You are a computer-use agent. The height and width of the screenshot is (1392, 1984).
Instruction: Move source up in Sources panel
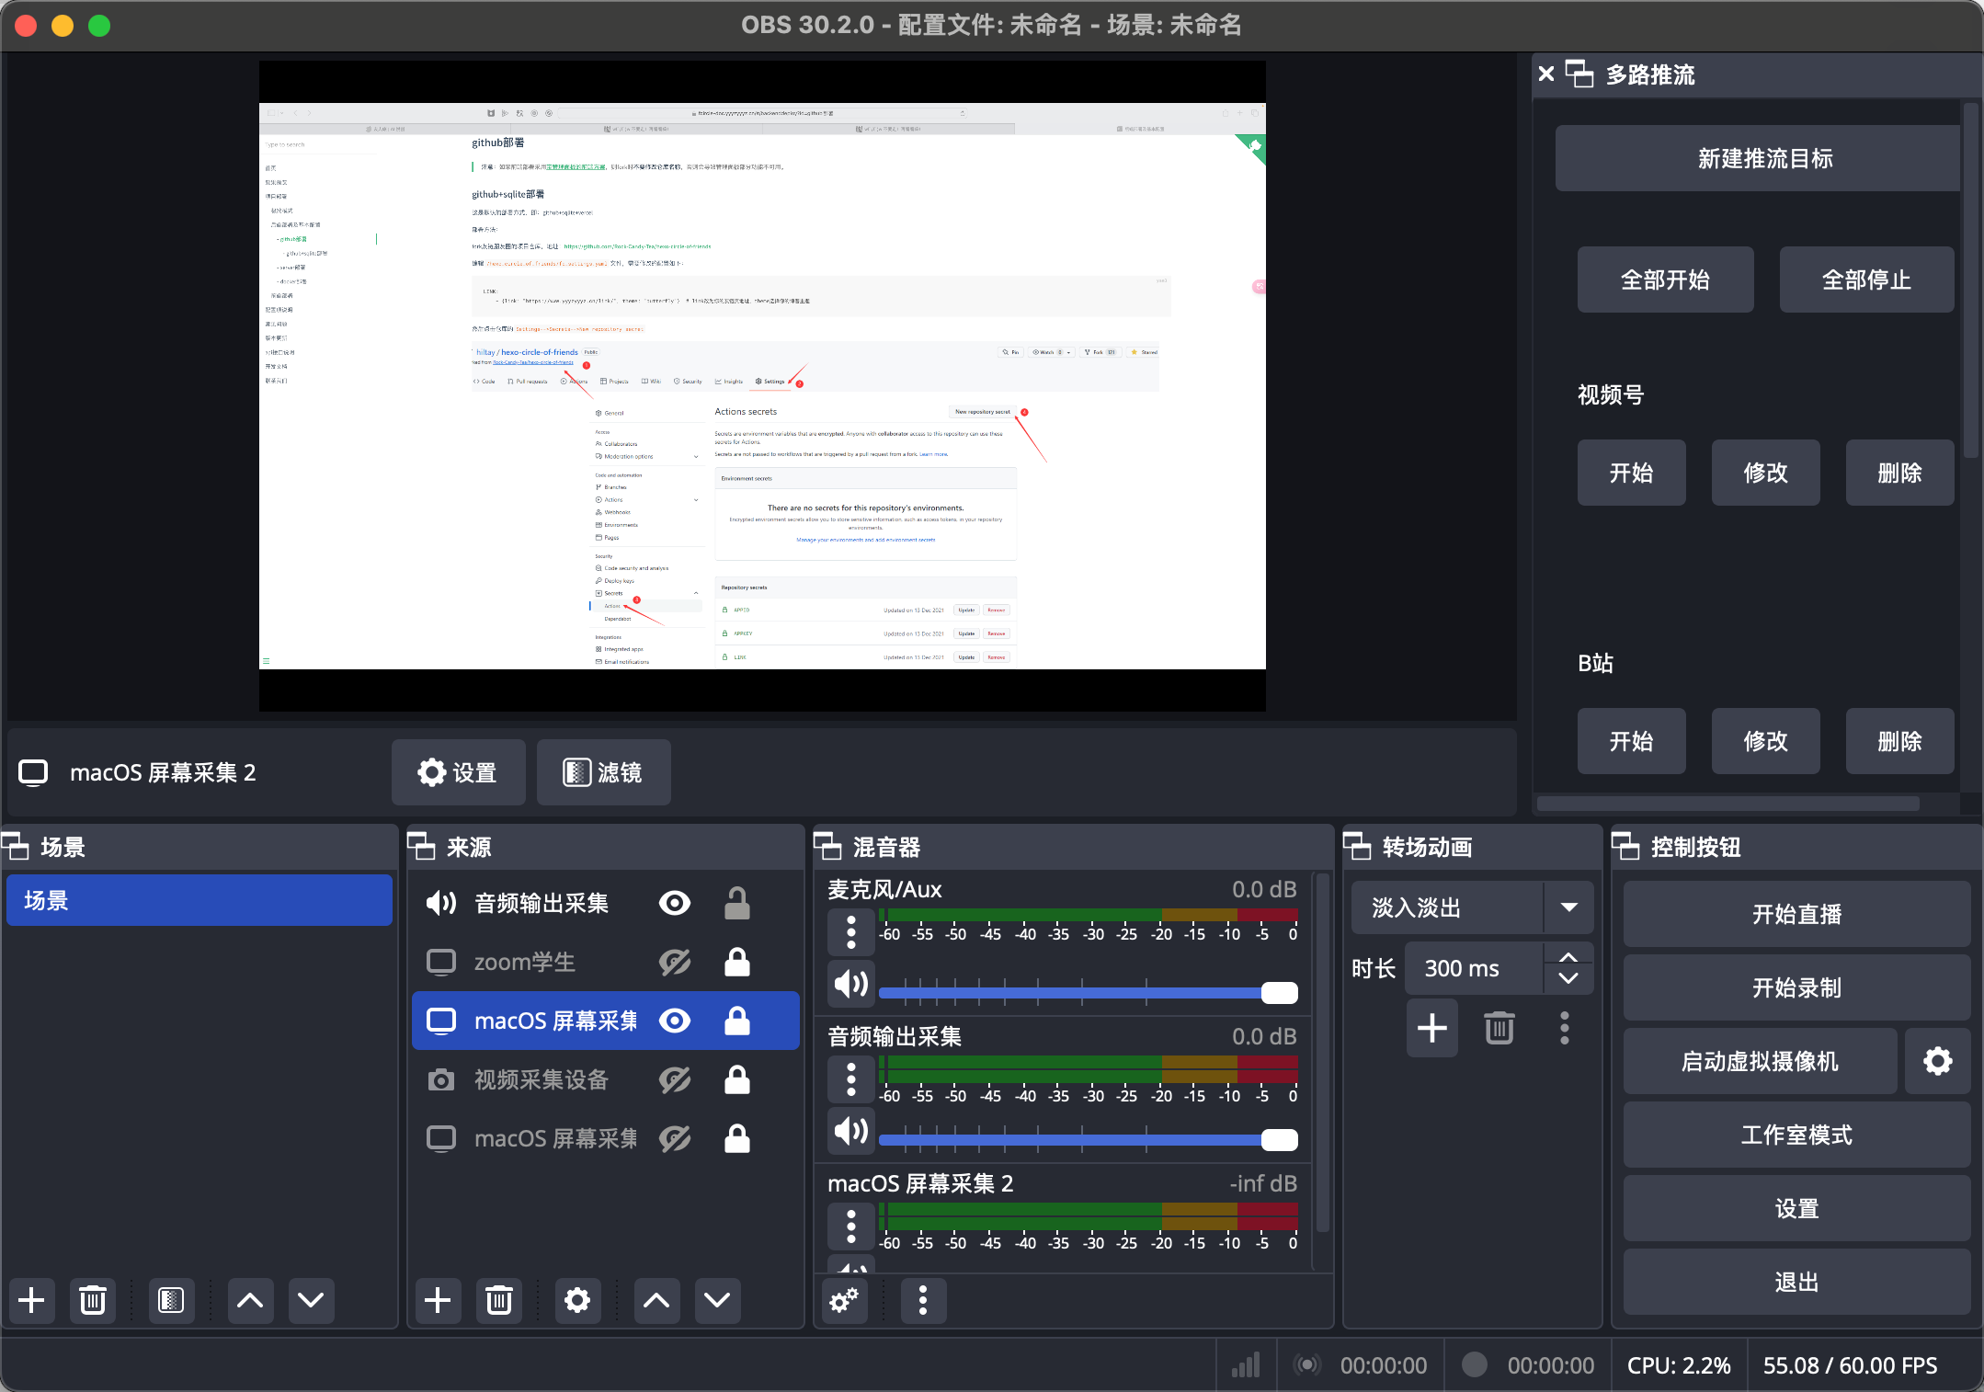click(656, 1300)
